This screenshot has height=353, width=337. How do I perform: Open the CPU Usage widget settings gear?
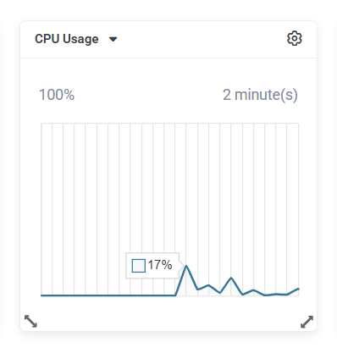[295, 38]
